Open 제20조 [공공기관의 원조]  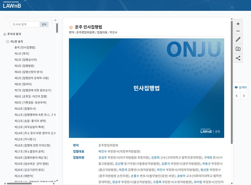(x=29, y=170)
